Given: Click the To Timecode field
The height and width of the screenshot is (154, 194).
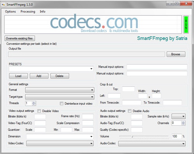Looking at the screenshot, I should (x=173, y=102).
